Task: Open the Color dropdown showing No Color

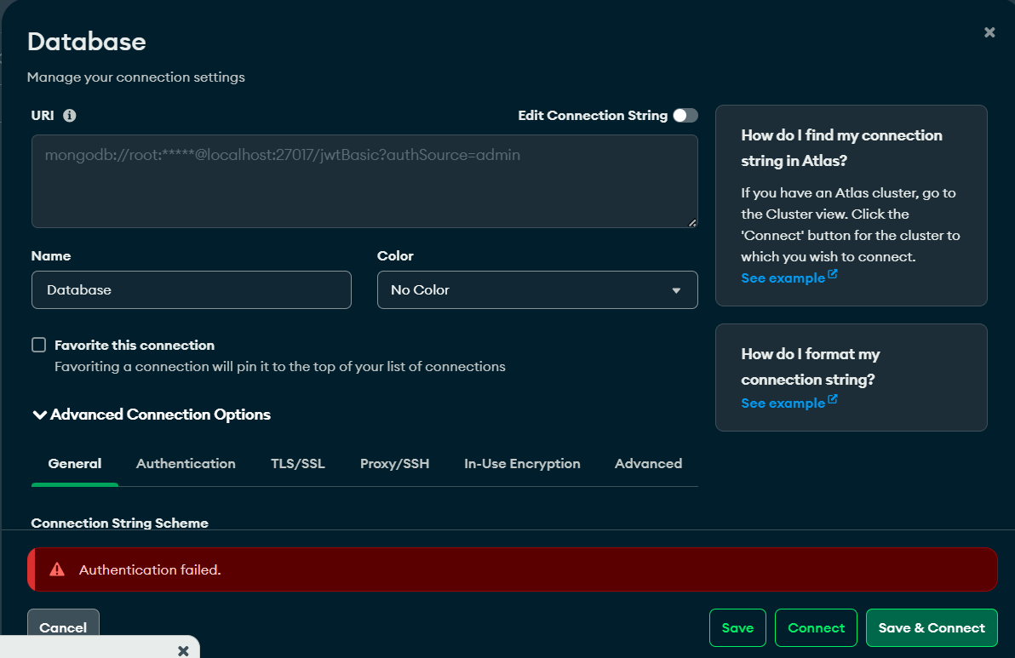Action: (537, 290)
